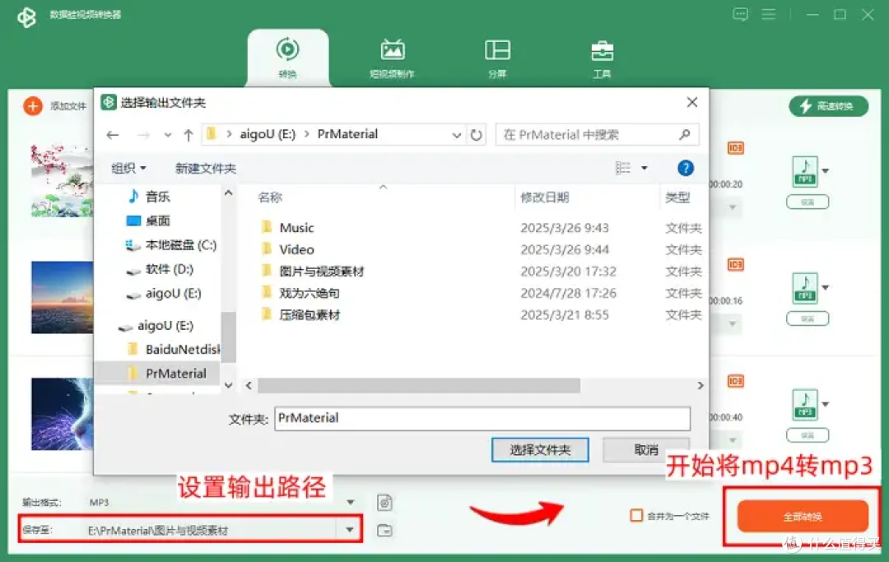Click format settings icon beside output format
889x562 pixels.
click(x=384, y=503)
